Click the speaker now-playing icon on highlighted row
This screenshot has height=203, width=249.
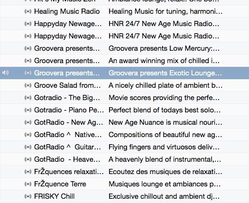(x=5, y=73)
